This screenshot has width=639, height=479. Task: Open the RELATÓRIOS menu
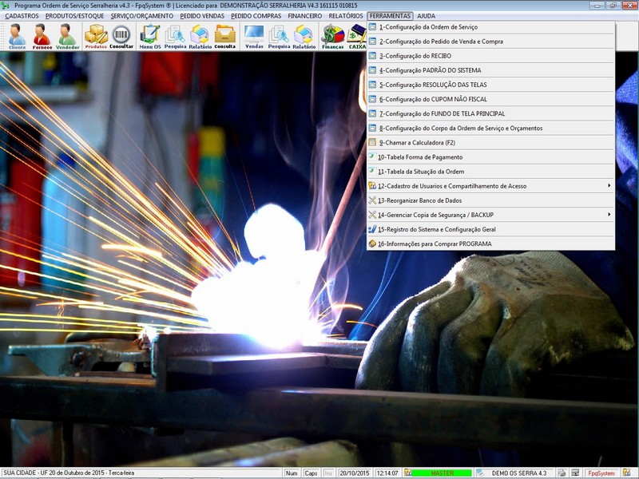tap(345, 16)
